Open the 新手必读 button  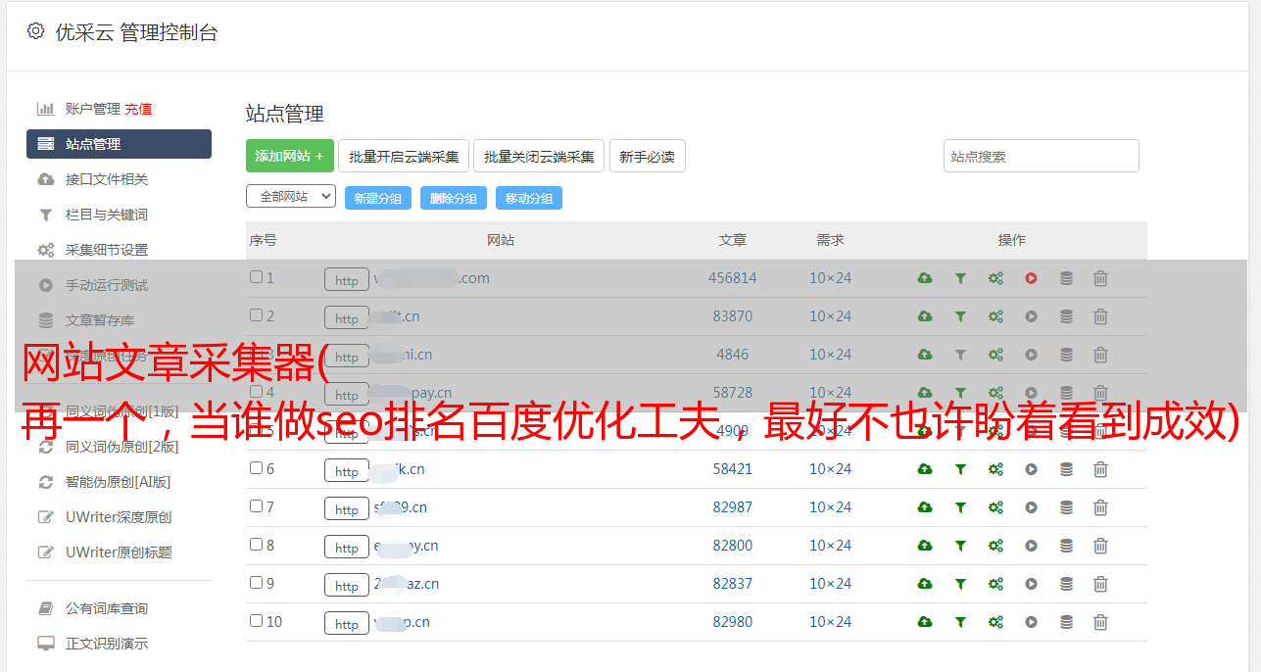tap(647, 156)
